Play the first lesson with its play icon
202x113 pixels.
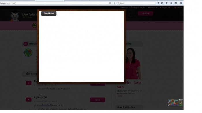pyautogui.click(x=29, y=83)
